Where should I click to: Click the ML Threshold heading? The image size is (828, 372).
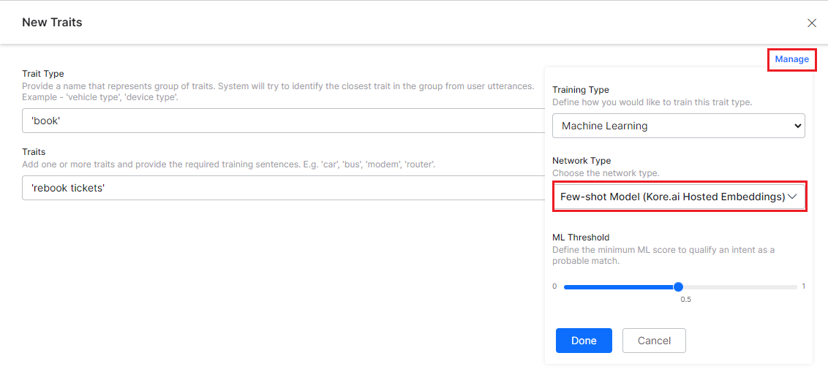581,238
